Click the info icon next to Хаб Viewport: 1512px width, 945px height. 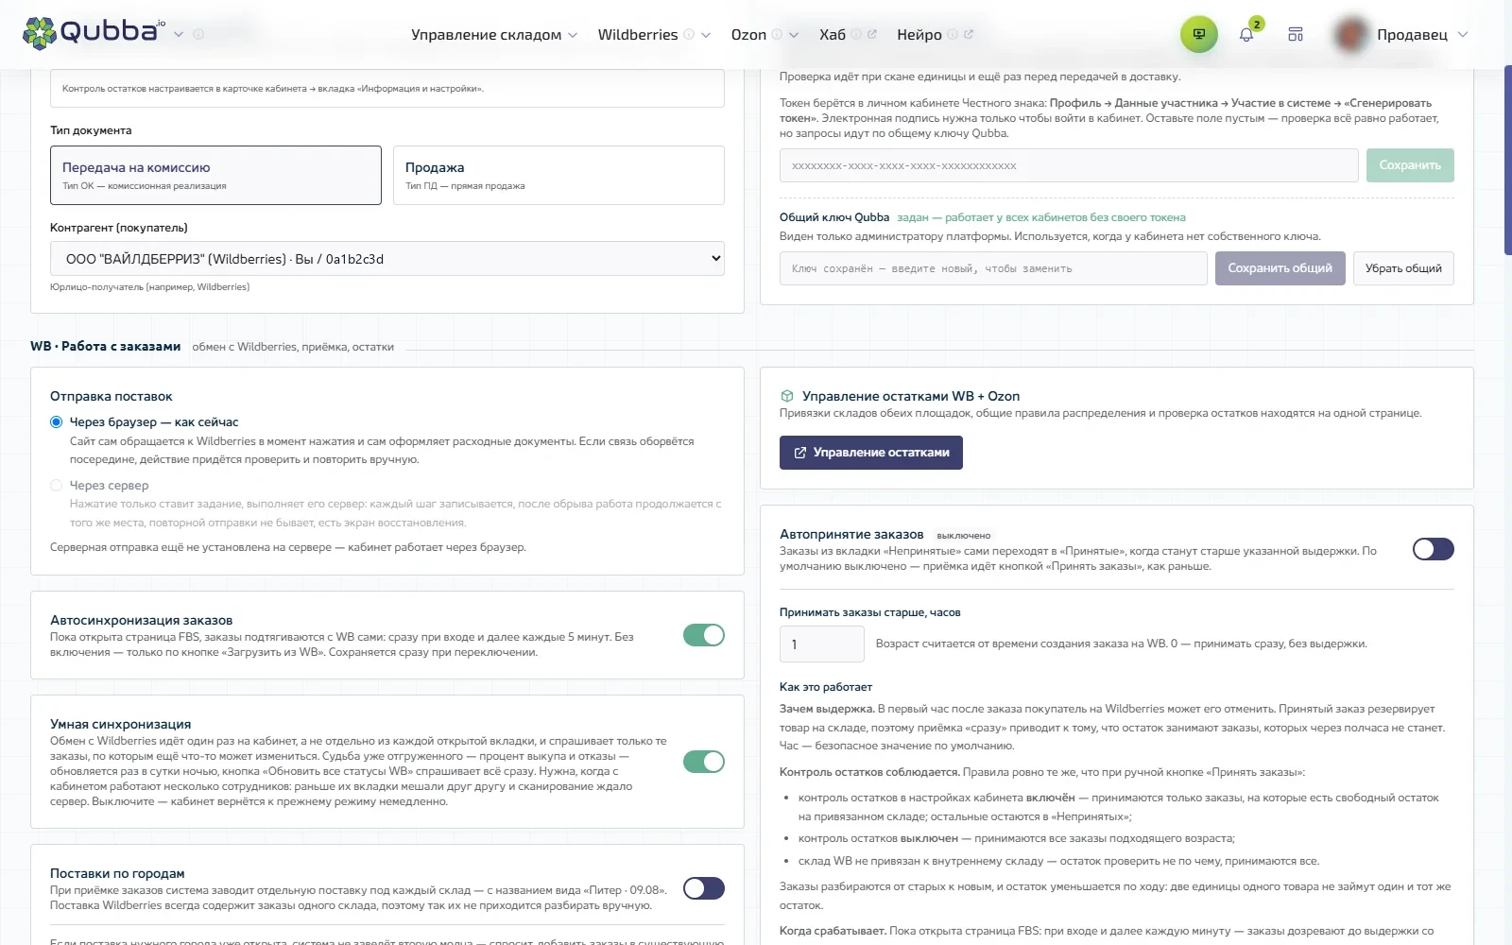point(856,34)
